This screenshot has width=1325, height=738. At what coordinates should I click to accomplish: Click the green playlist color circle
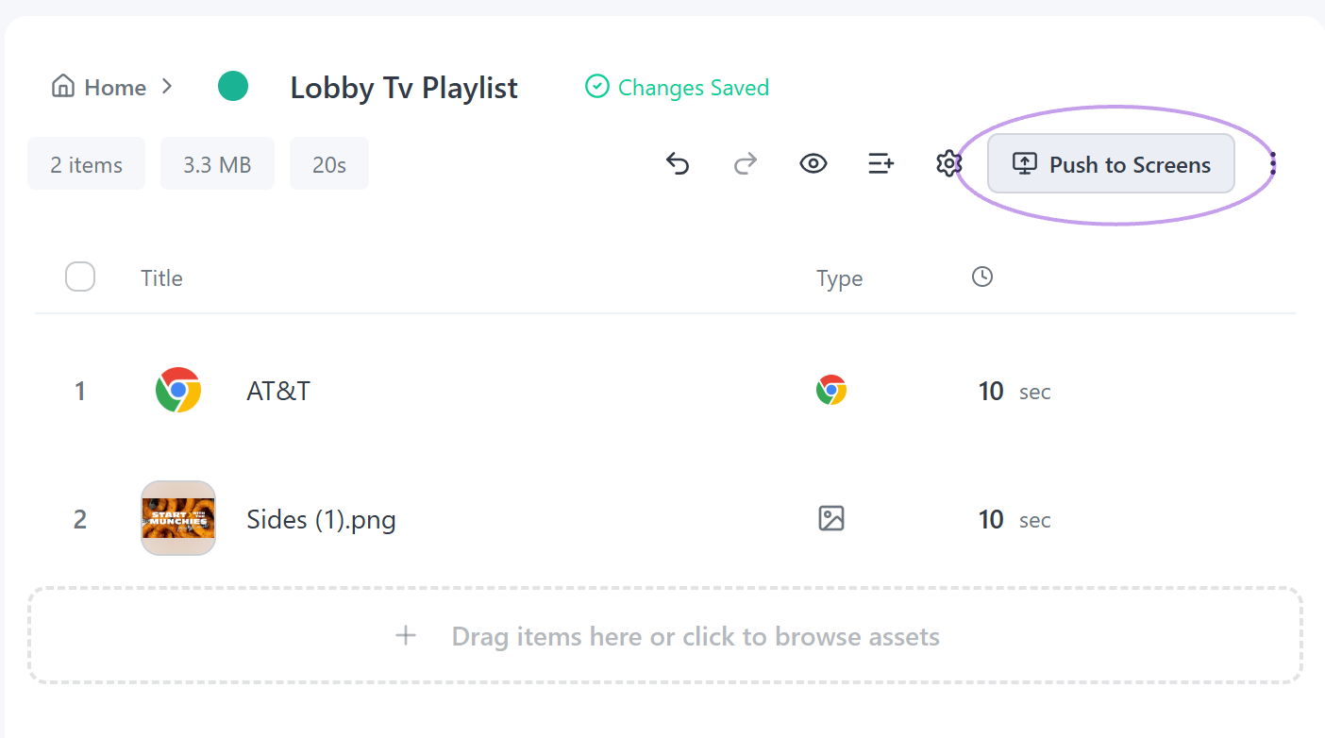coord(233,87)
